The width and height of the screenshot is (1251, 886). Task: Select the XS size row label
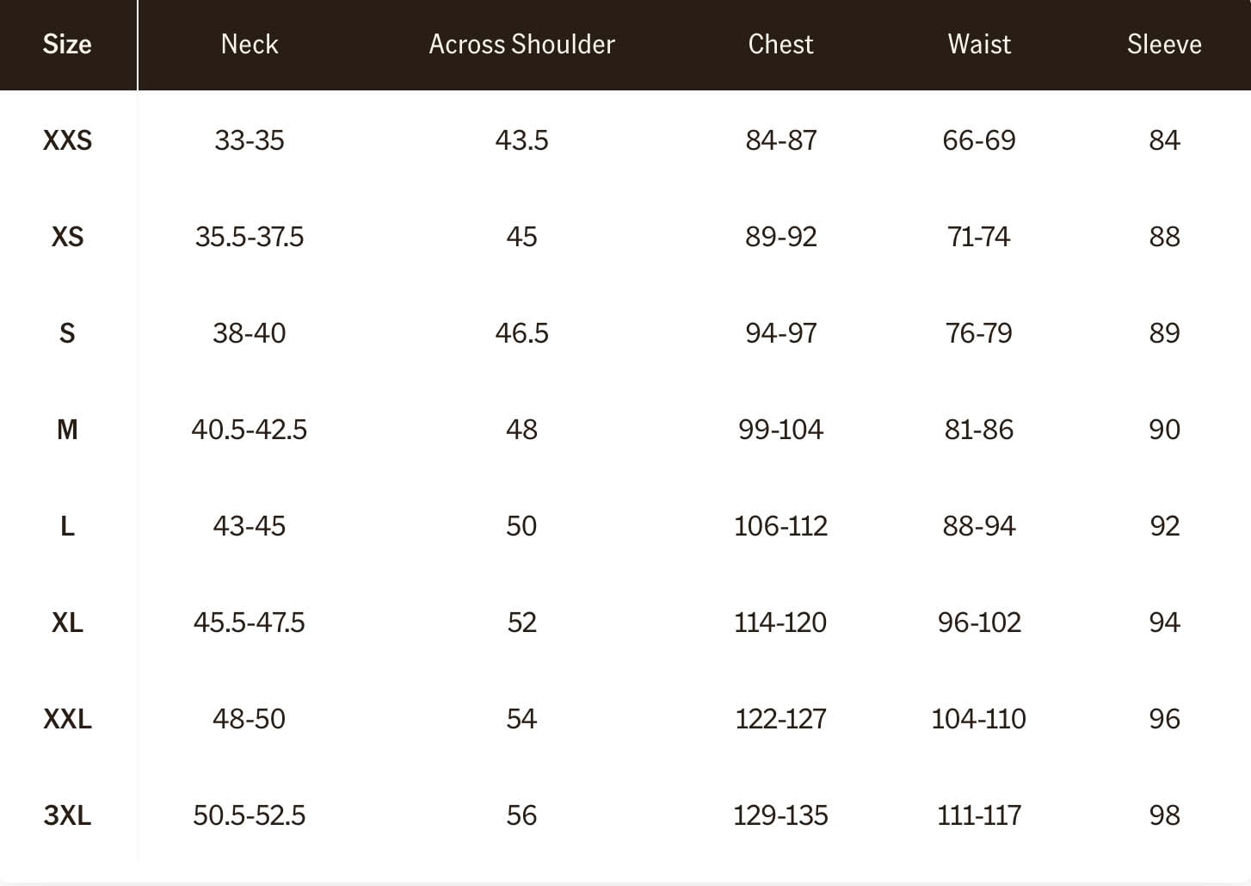point(67,237)
